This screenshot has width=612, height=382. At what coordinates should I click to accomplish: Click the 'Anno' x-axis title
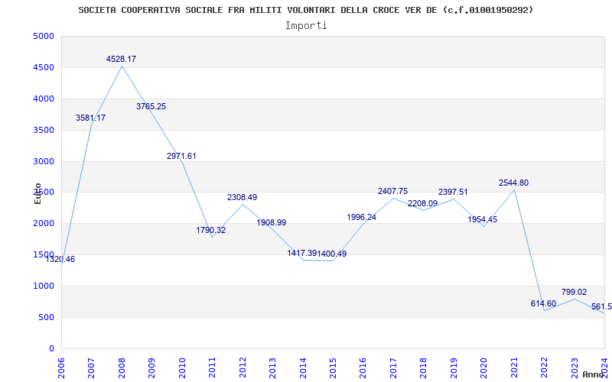point(593,374)
